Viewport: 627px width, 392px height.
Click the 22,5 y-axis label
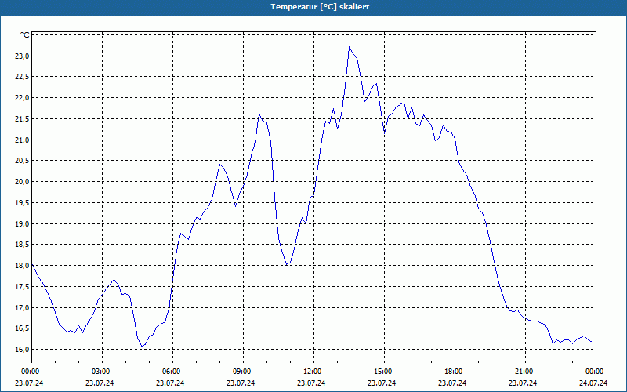click(x=23, y=77)
